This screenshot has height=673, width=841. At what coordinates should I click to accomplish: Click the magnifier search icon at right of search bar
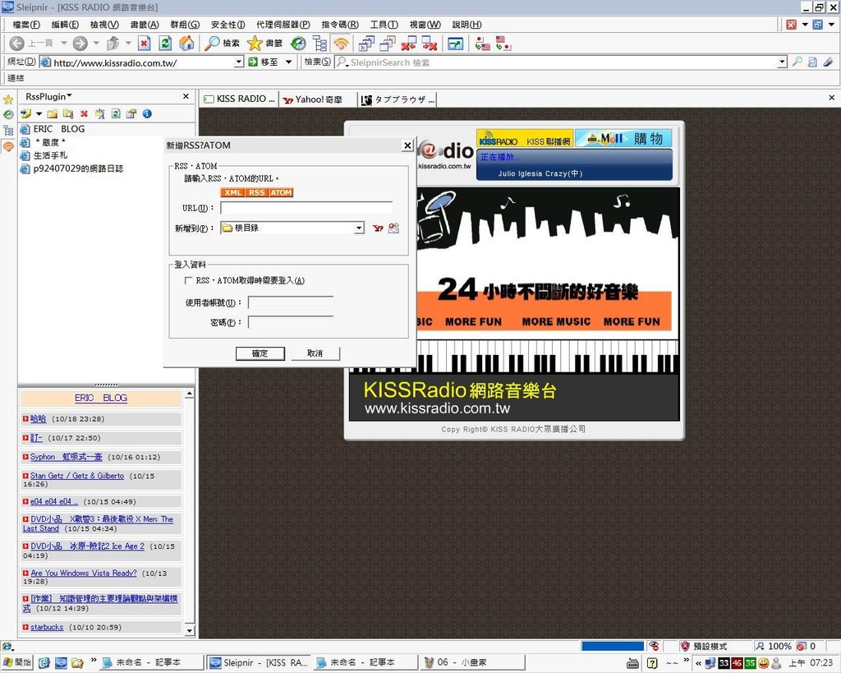pos(797,62)
